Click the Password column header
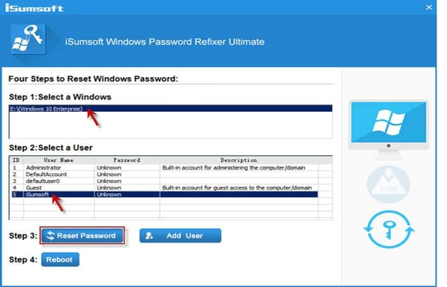Viewport: 447px width, 287px height. point(127,160)
